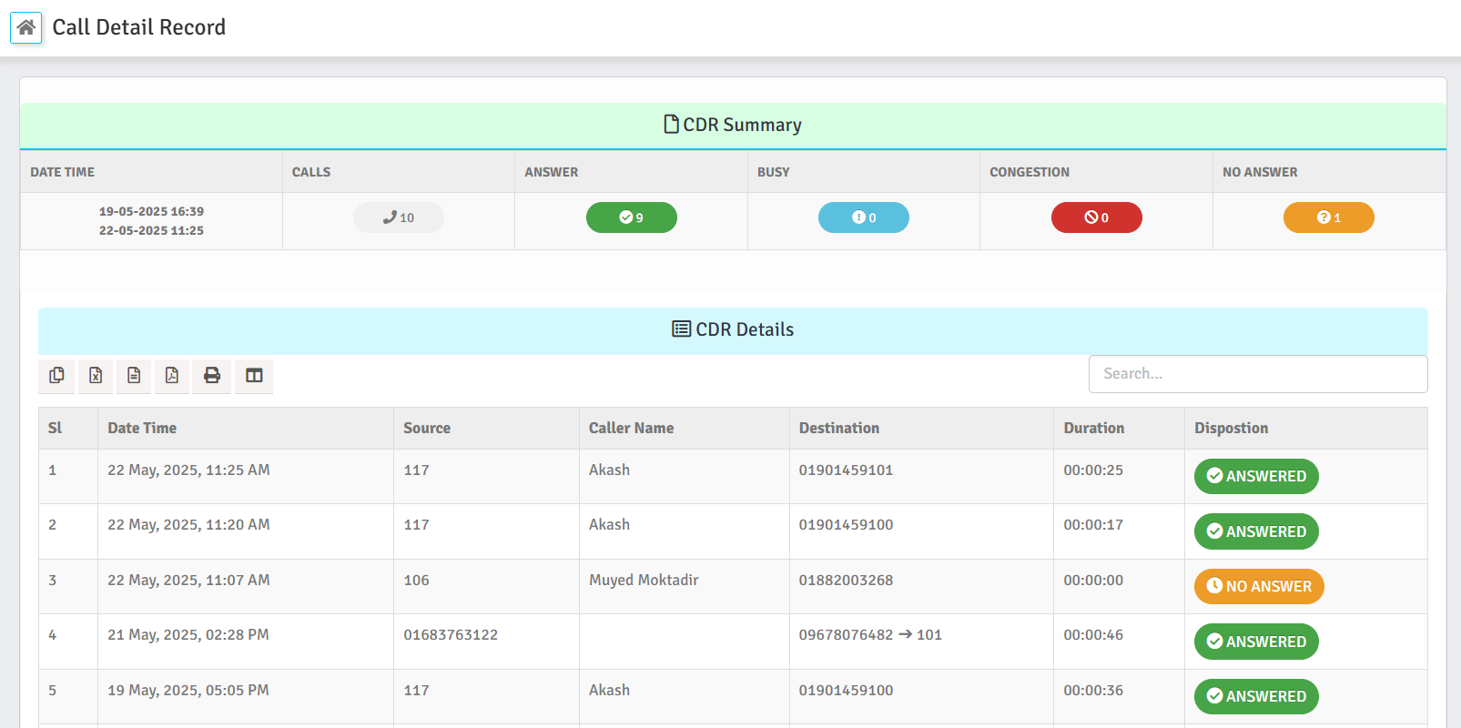Copy table data with the copy icon
Screen dimensions: 1461x728
click(56, 375)
